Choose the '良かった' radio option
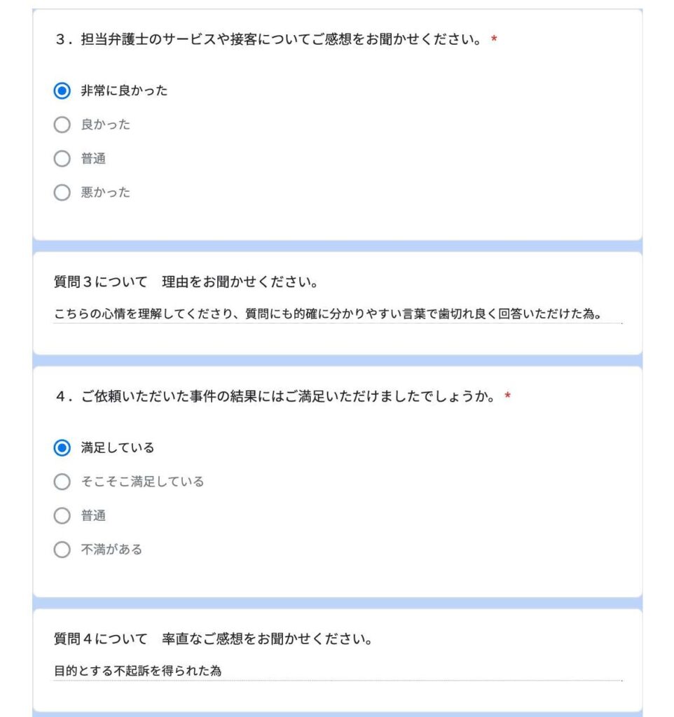The image size is (674, 717). pos(62,125)
